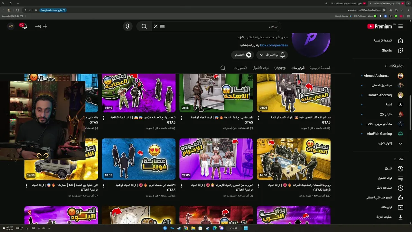
Task: Play the عصابة فوبيا 18:35 video thumbnail
Action: coord(138,159)
